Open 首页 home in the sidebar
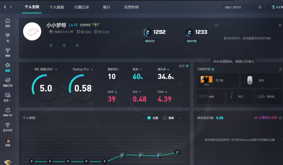283x165 pixels. pos(7,23)
